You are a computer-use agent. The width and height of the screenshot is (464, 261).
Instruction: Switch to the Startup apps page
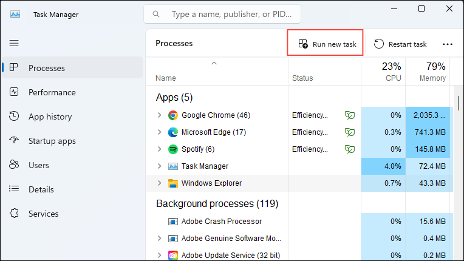[52, 141]
